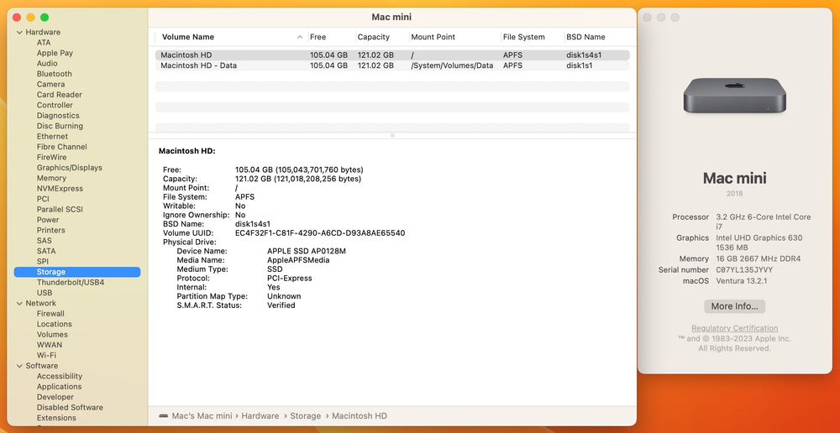Viewport: 840px width, 433px height.
Task: Select the Macintosh HD volume row
Action: (392, 55)
